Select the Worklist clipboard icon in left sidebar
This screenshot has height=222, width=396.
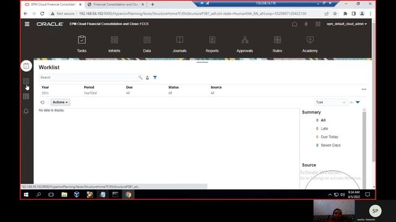[x=26, y=66]
